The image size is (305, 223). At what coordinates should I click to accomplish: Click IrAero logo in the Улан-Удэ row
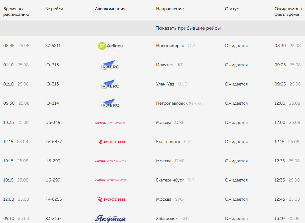(x=110, y=84)
